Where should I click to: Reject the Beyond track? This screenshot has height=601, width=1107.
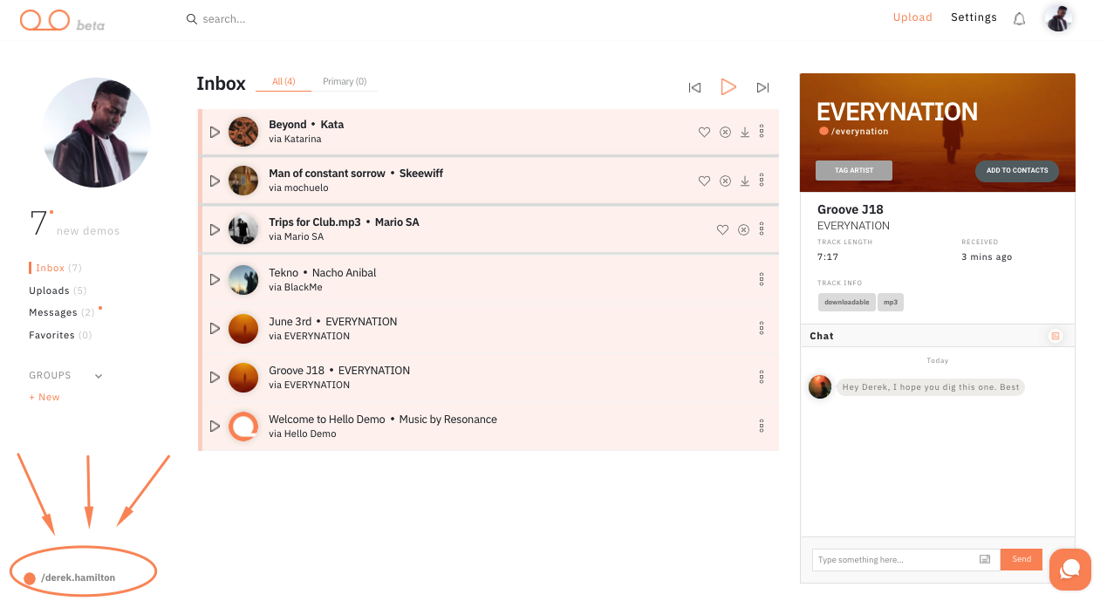point(725,133)
